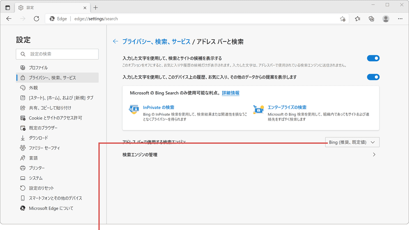Open 設定のリセット page
Screen dimensions: 409x230
click(x=57, y=188)
